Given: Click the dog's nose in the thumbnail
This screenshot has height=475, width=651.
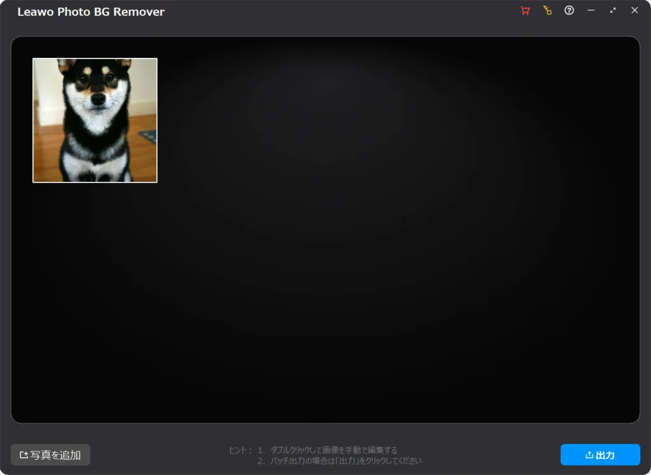Looking at the screenshot, I should click(97, 100).
